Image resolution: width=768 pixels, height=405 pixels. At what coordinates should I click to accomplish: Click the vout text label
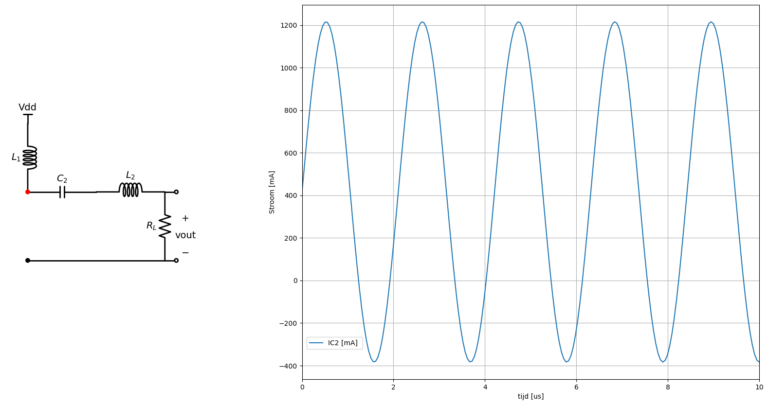[x=185, y=235]
